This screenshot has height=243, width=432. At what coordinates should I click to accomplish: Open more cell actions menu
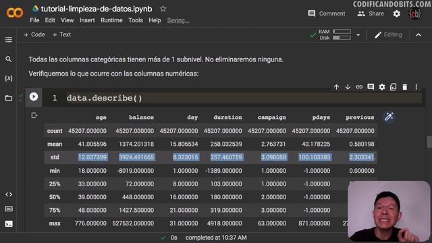click(x=416, y=87)
